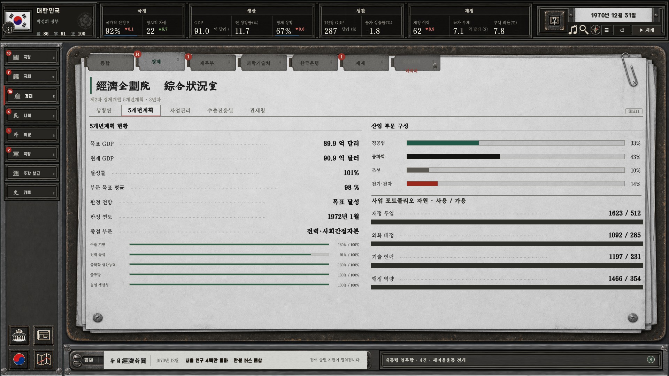
Task: Switch to the 종합 folder tab
Action: click(x=110, y=63)
